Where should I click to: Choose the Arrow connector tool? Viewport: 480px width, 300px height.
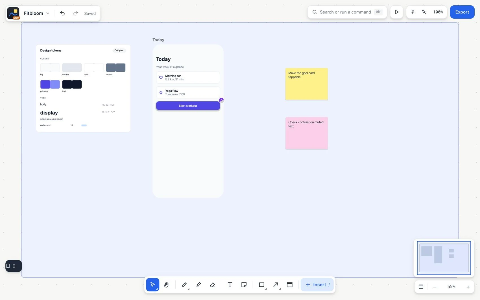(276, 284)
